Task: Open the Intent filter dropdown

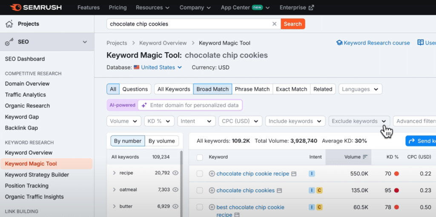Action: pos(196,121)
